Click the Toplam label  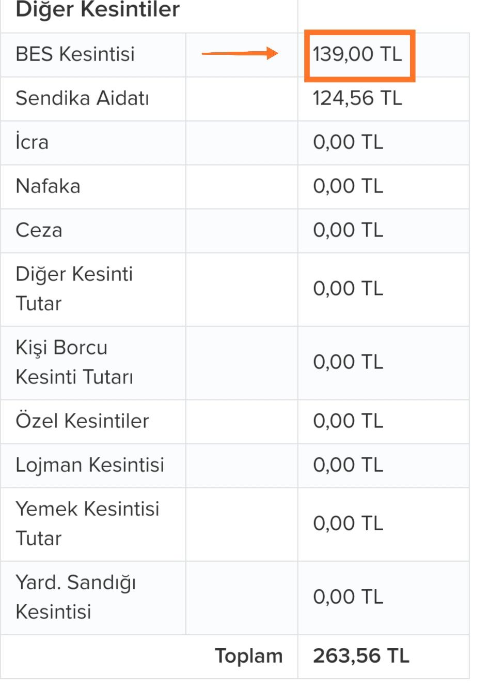click(x=249, y=656)
